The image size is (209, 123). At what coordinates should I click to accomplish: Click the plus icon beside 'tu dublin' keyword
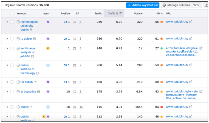coord(18,39)
